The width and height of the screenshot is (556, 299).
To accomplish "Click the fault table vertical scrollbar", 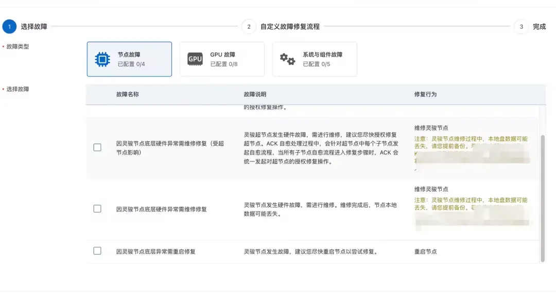I will tap(543, 198).
